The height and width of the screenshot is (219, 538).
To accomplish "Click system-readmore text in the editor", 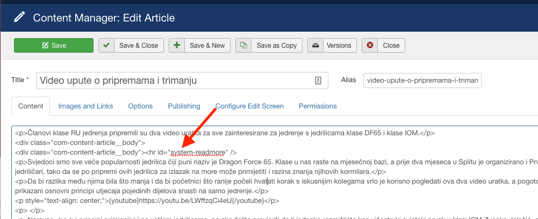I will click(x=198, y=152).
